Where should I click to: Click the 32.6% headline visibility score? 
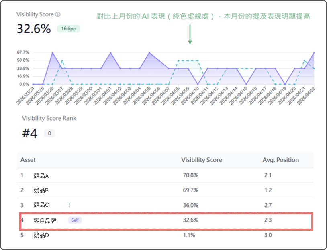point(34,29)
